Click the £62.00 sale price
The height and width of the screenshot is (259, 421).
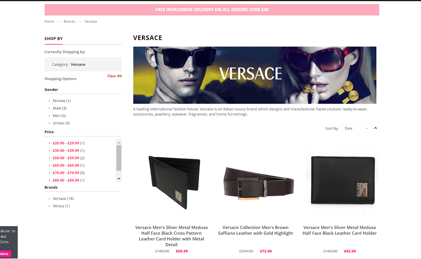coord(350,251)
